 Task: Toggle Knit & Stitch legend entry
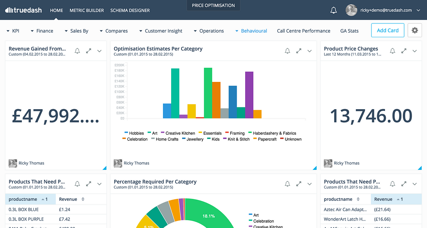click(237, 139)
